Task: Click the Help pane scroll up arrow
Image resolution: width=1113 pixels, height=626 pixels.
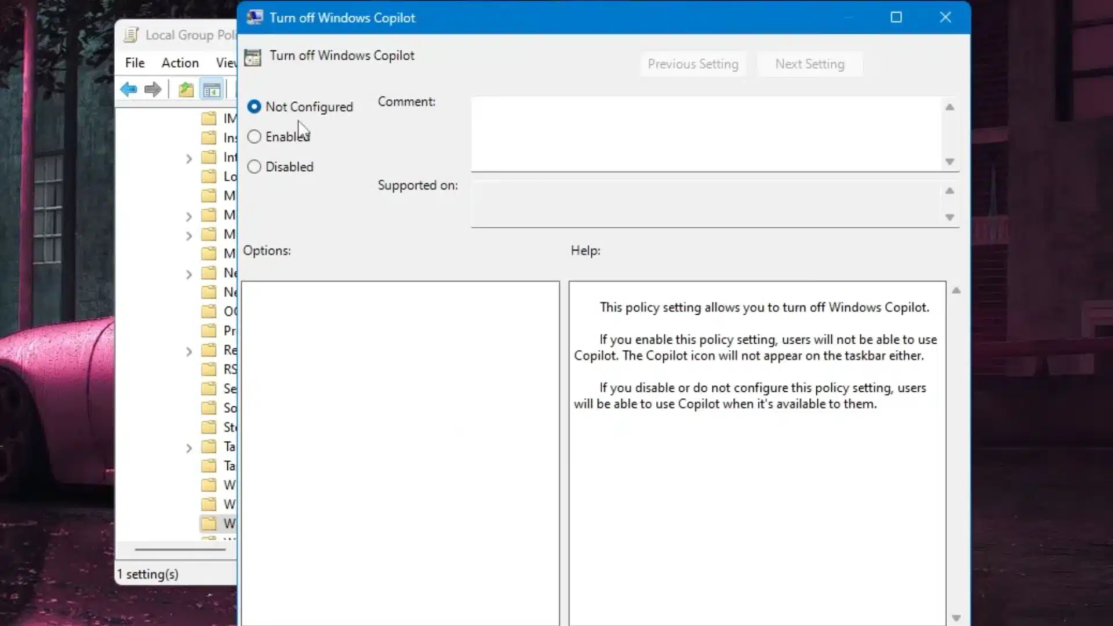Action: coord(956,290)
